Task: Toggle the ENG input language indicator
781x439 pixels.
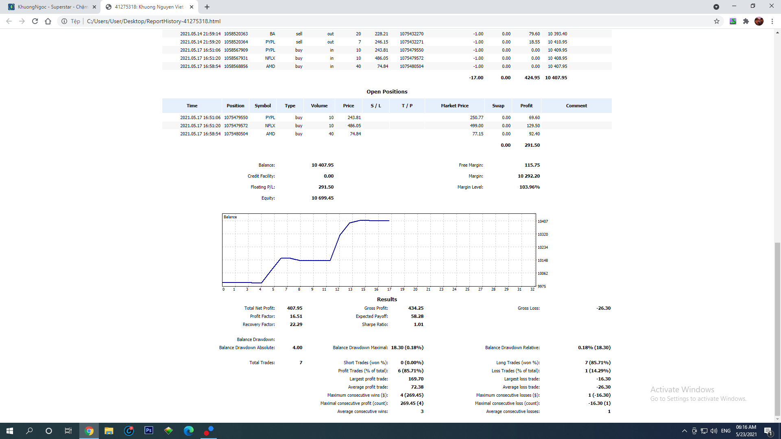Action: (726, 431)
